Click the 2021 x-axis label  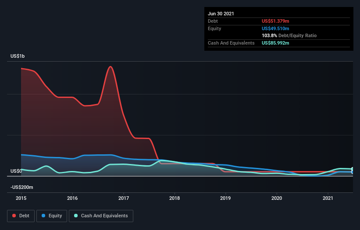click(328, 198)
